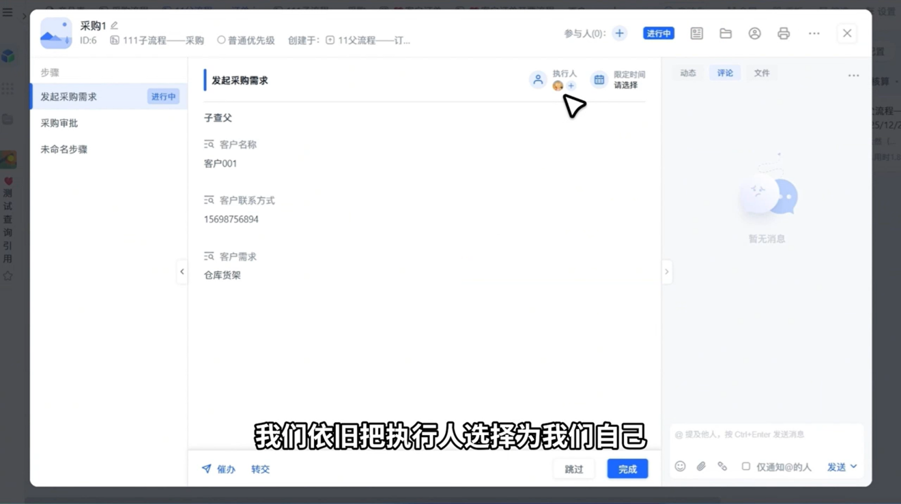The height and width of the screenshot is (504, 901).
Task: Open the 发送 dropdown arrow
Action: (854, 466)
